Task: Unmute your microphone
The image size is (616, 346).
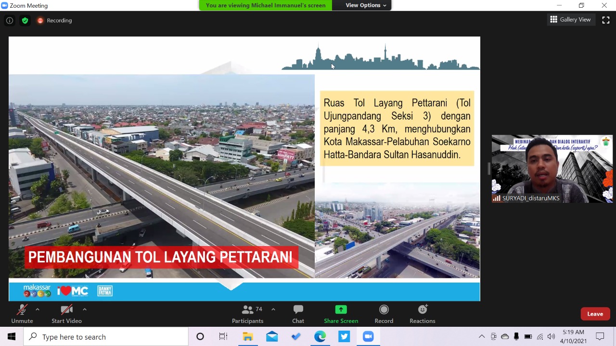Action: 22,314
